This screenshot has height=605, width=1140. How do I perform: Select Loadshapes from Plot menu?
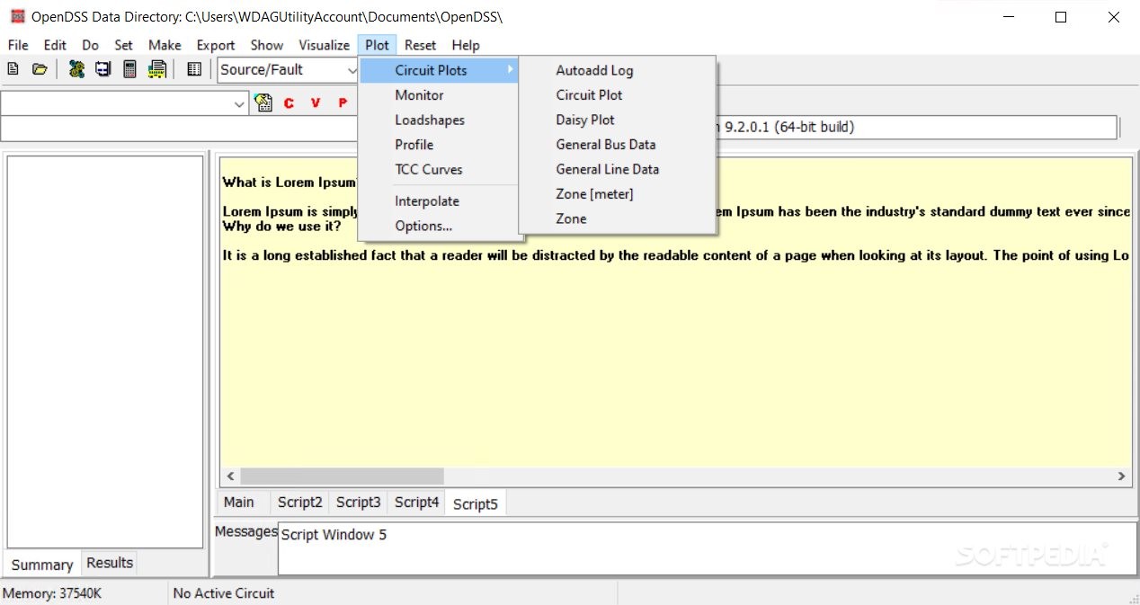[x=440, y=120]
